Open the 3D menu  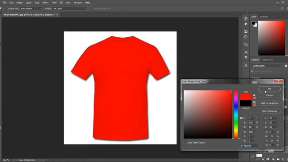[61, 3]
